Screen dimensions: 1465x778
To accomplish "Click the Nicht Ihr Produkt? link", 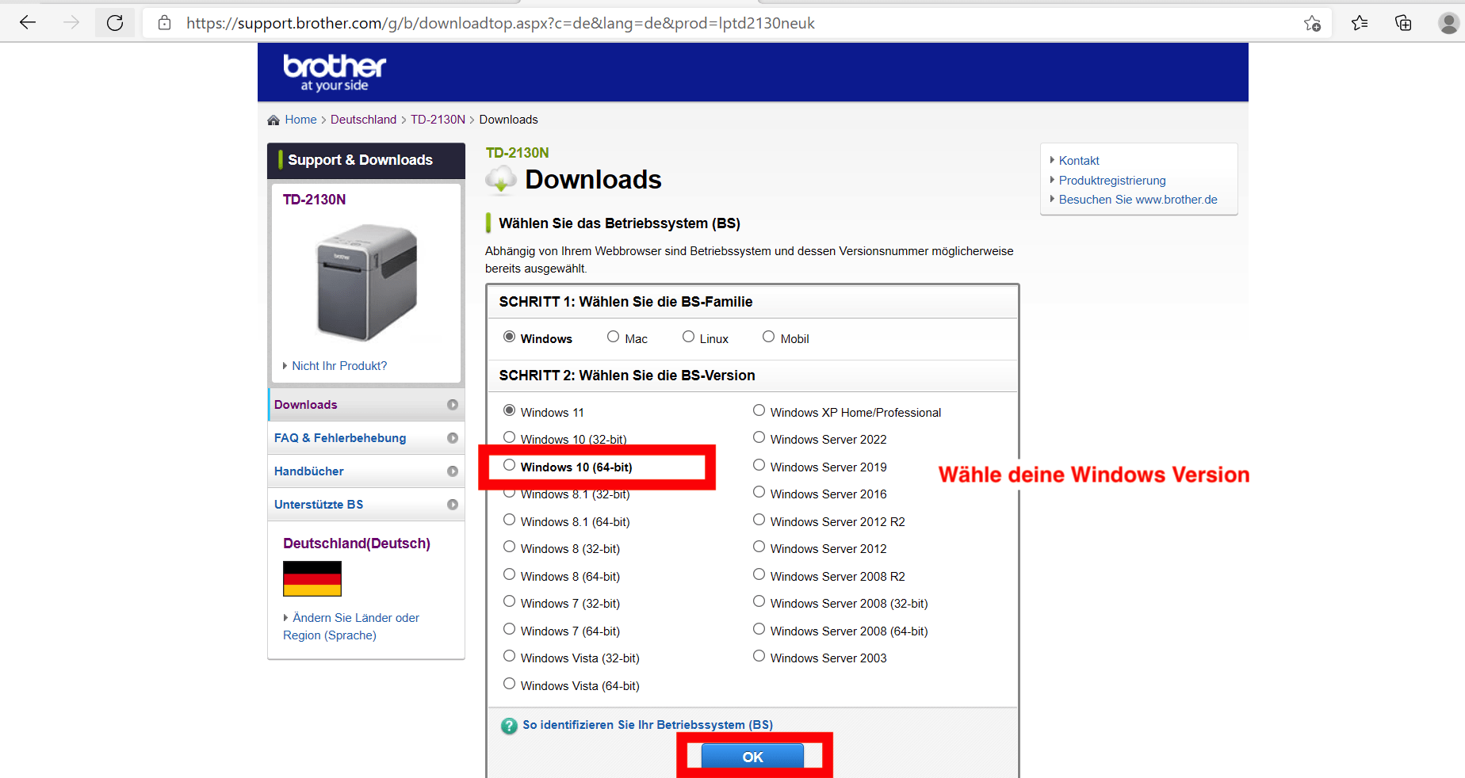I will [339, 366].
